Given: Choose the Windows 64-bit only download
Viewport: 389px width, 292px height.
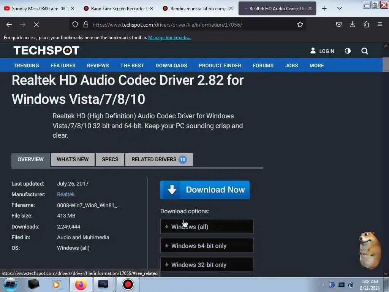Looking at the screenshot, I should tap(207, 246).
